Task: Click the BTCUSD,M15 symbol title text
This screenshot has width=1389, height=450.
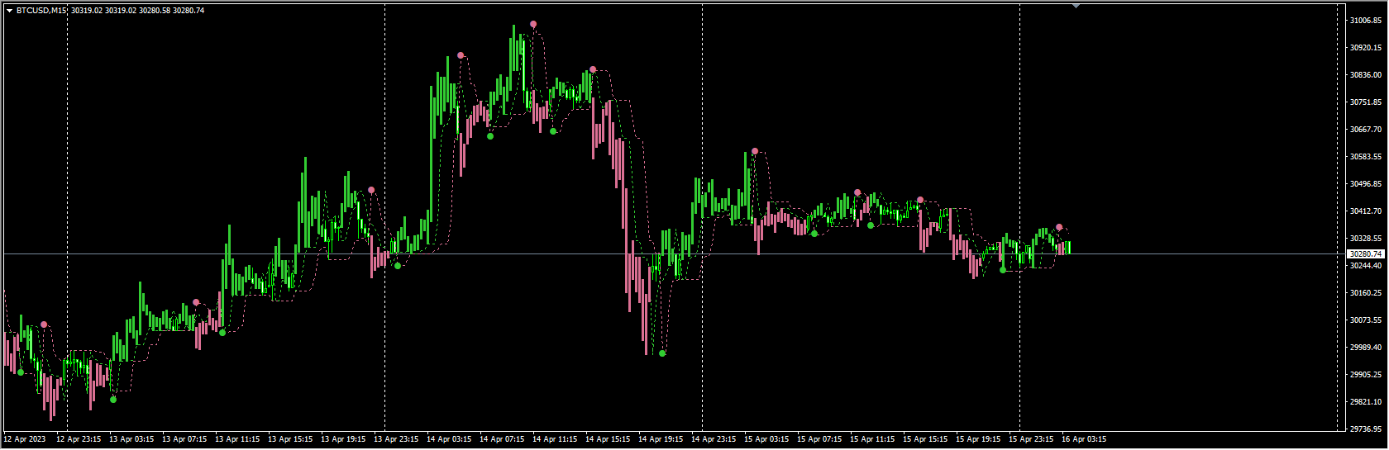Action: coord(41,11)
